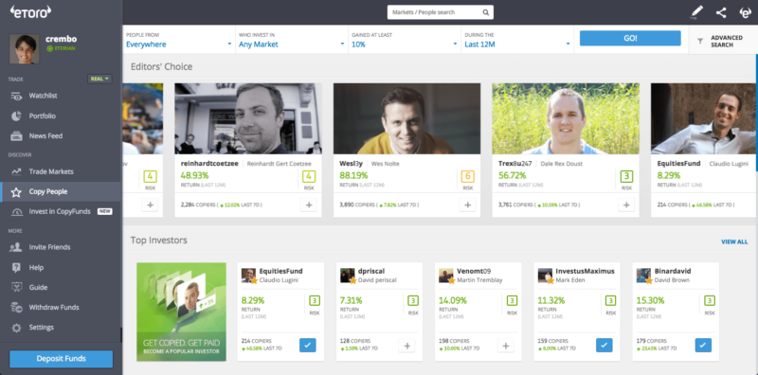Viewport: 758px width, 375px height.
Task: Select Invest in CopyFunds menu item
Action: (61, 212)
